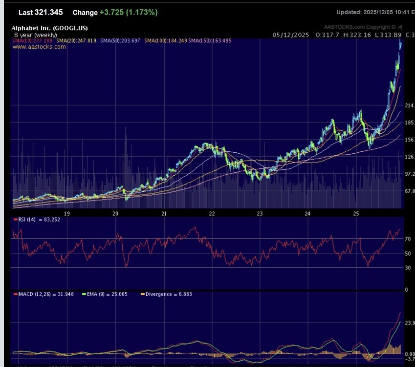
Task: Click the Divergence = 6.883 label
Action: click(x=169, y=294)
